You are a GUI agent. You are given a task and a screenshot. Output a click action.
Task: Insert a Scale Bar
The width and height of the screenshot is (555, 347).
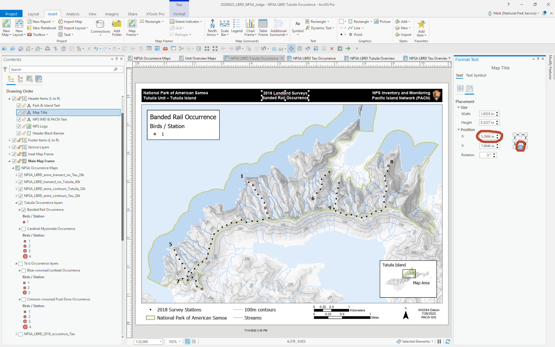pos(225,24)
